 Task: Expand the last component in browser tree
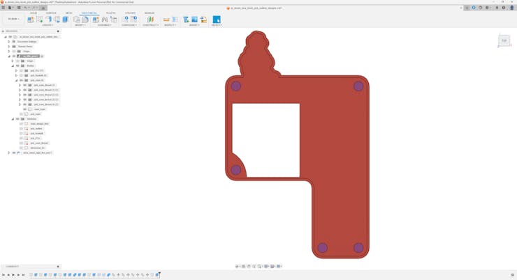click(x=9, y=153)
